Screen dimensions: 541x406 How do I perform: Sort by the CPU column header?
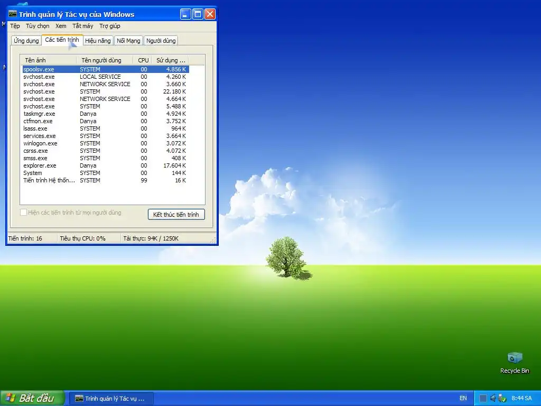[142, 60]
